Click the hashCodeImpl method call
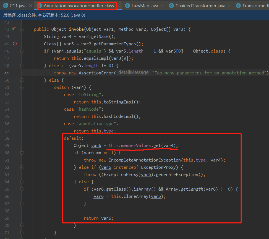269x239 pixels. pyautogui.click(x=119, y=116)
